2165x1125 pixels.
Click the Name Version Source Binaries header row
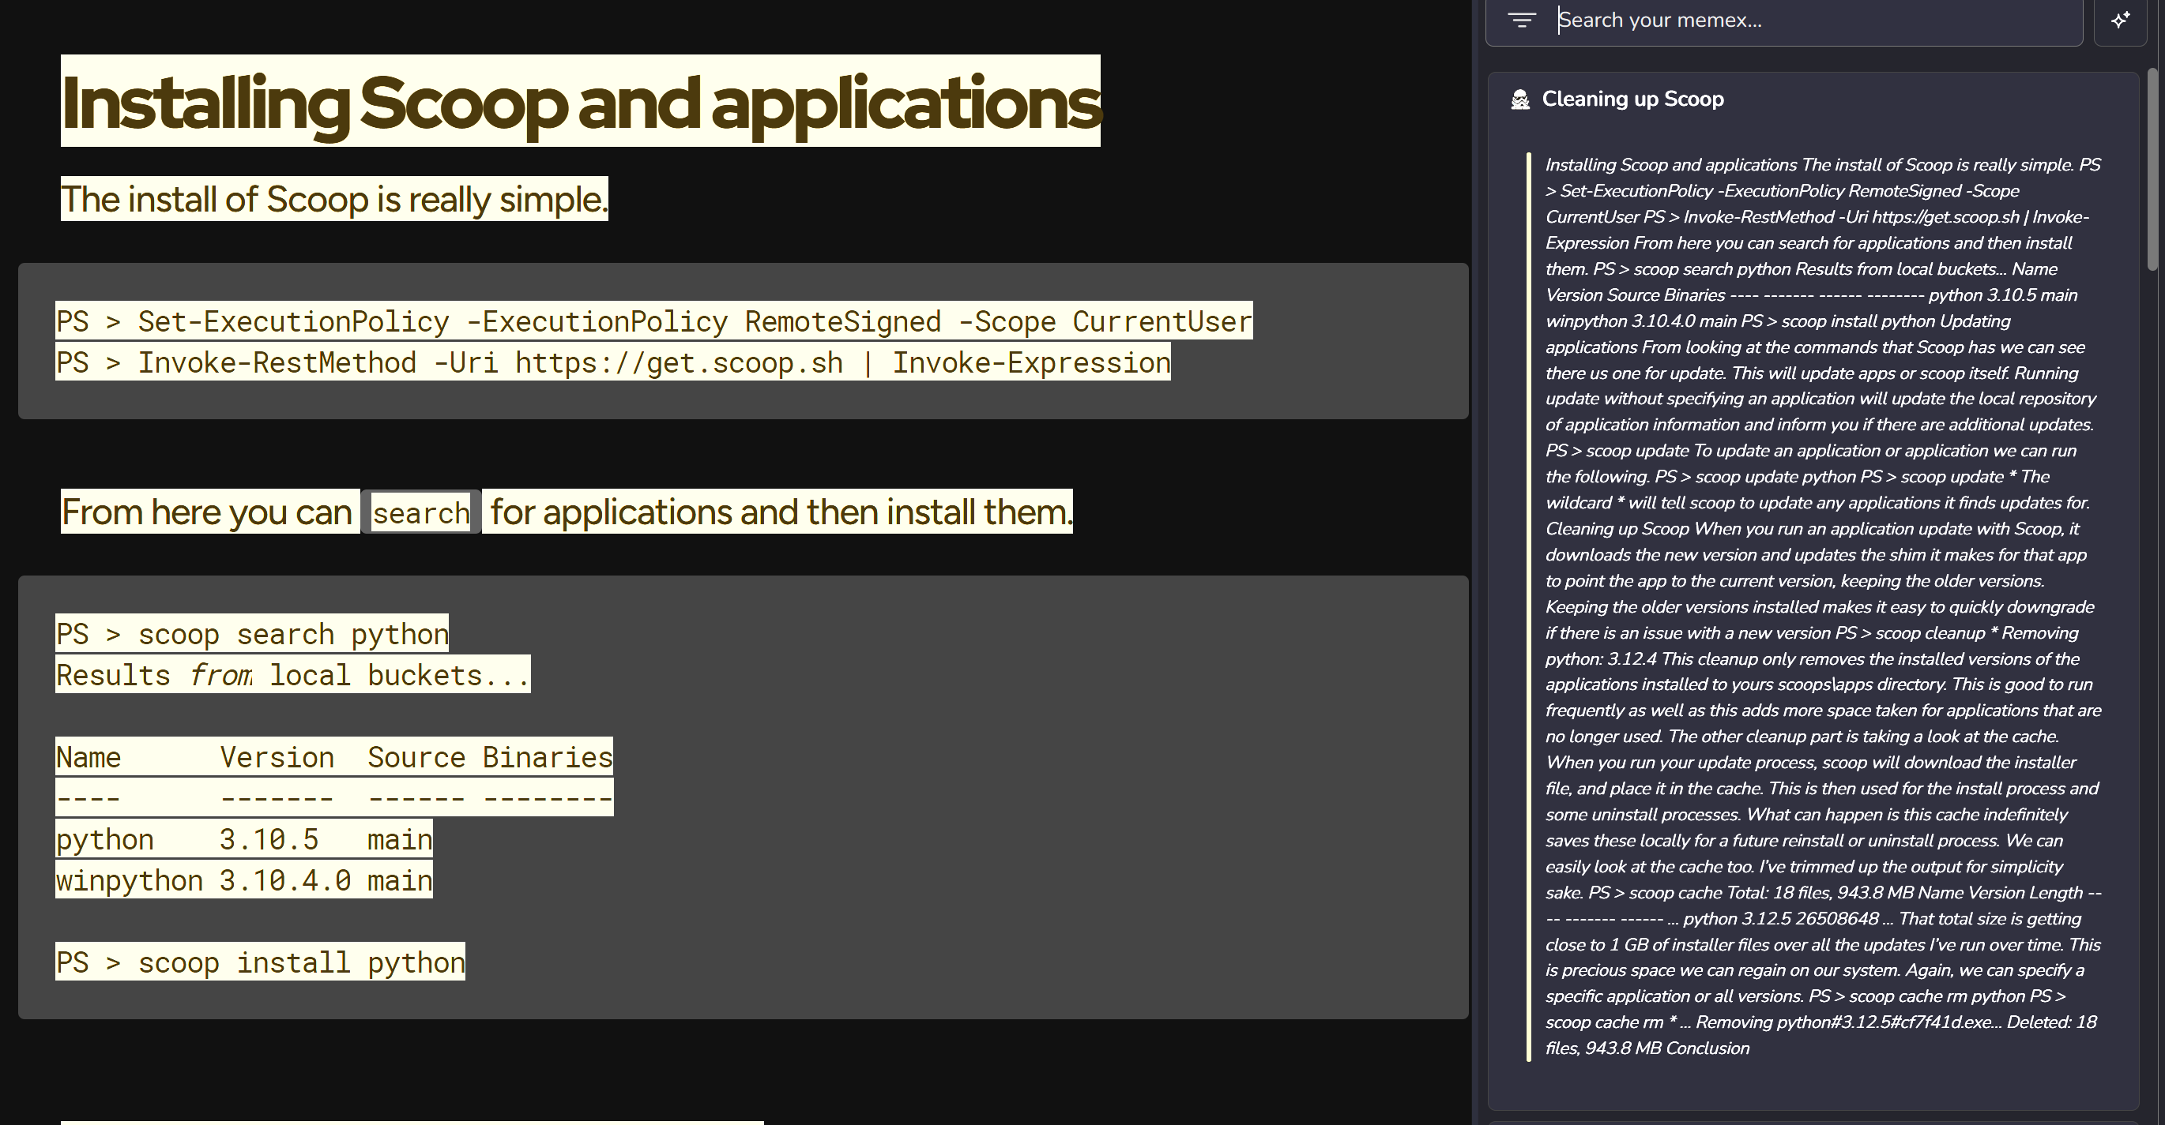pyautogui.click(x=334, y=756)
